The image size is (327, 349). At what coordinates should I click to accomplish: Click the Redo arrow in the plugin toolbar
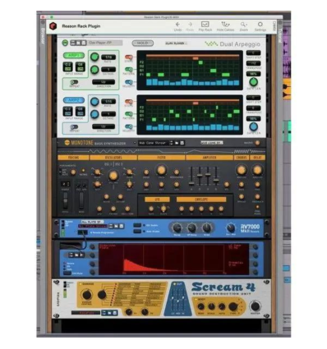pyautogui.click(x=190, y=25)
